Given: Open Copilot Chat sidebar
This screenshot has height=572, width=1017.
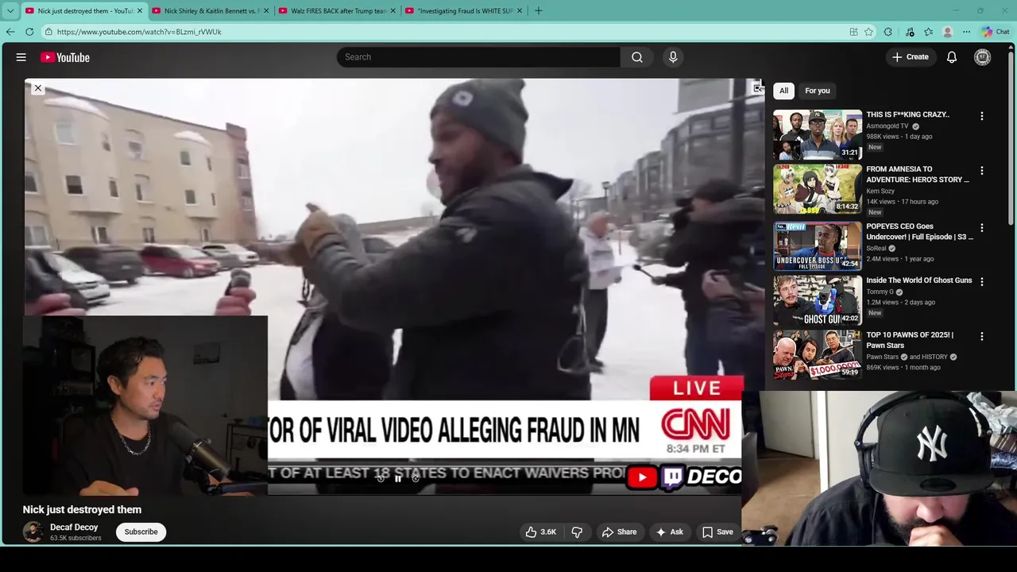Looking at the screenshot, I should 996,32.
